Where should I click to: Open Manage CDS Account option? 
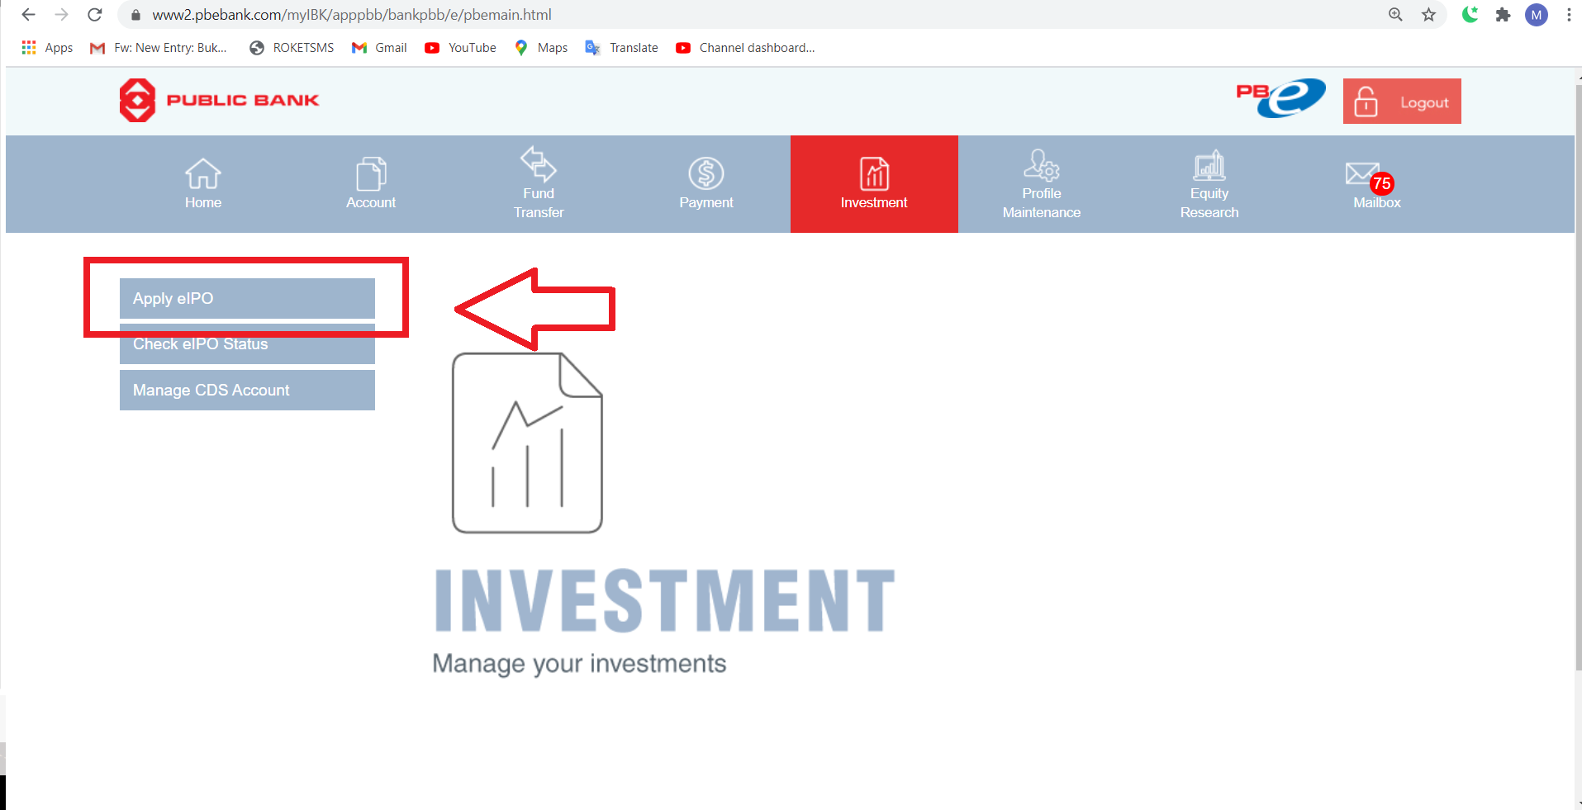247,390
